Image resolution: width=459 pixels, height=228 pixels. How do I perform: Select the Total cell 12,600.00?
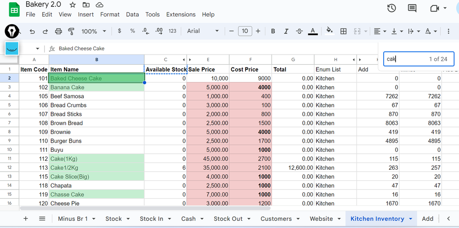(x=293, y=168)
